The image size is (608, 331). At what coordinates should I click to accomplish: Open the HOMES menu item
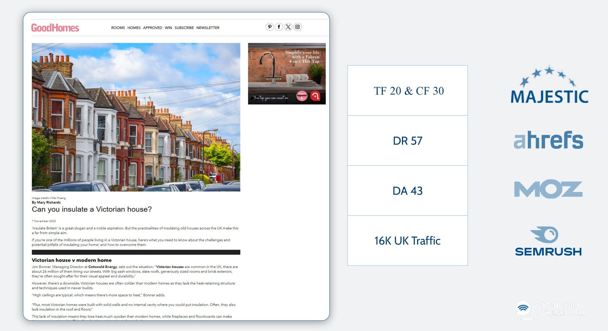134,28
